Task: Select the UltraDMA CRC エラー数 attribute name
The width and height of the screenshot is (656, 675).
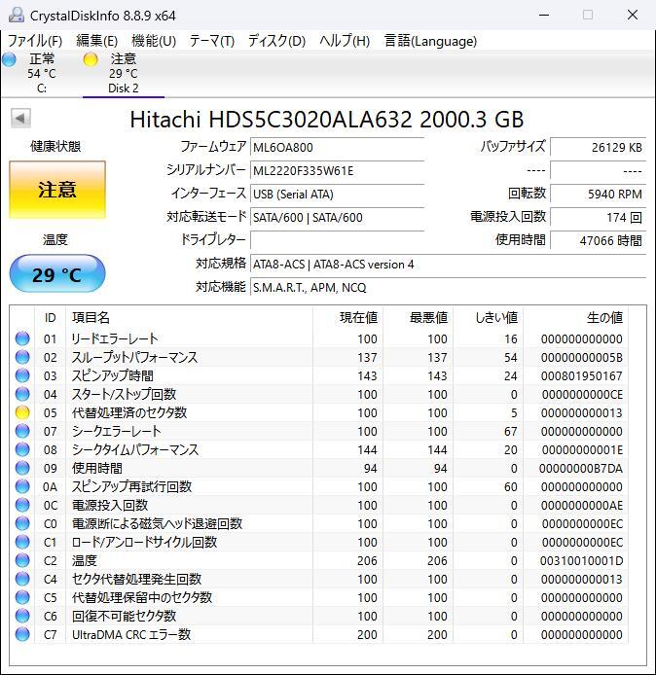Action: pos(131,634)
